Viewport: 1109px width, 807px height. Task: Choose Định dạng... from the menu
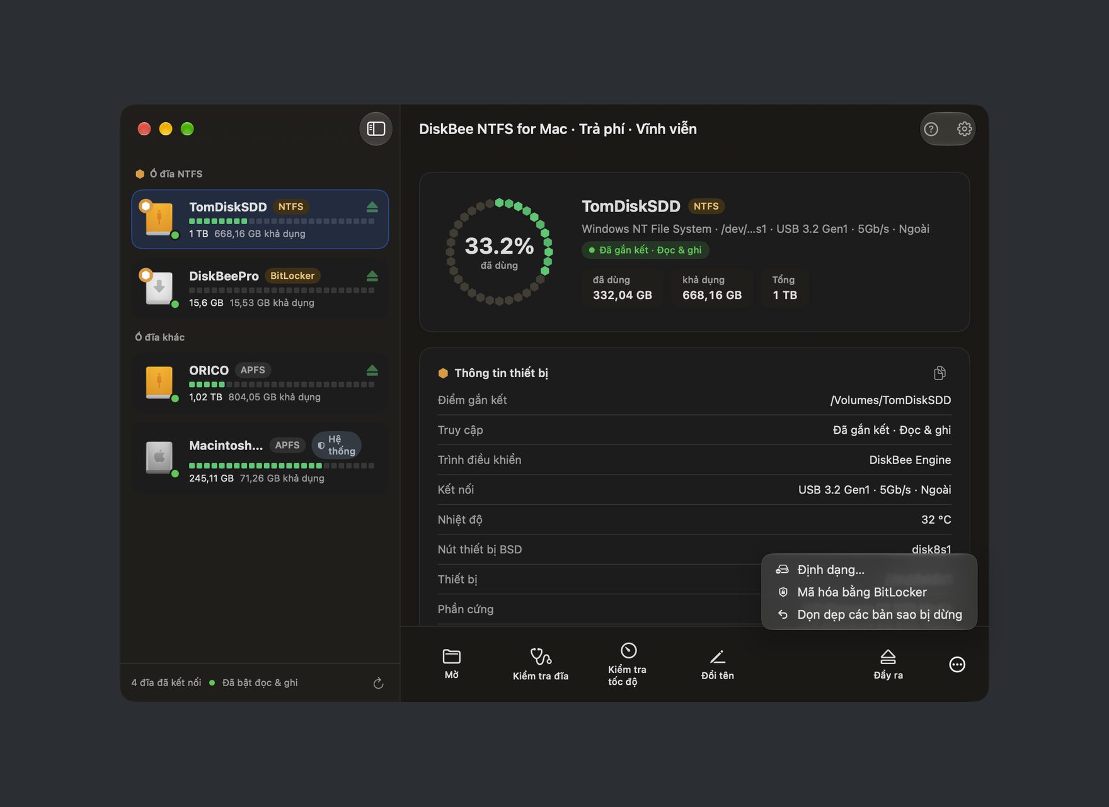(870, 570)
